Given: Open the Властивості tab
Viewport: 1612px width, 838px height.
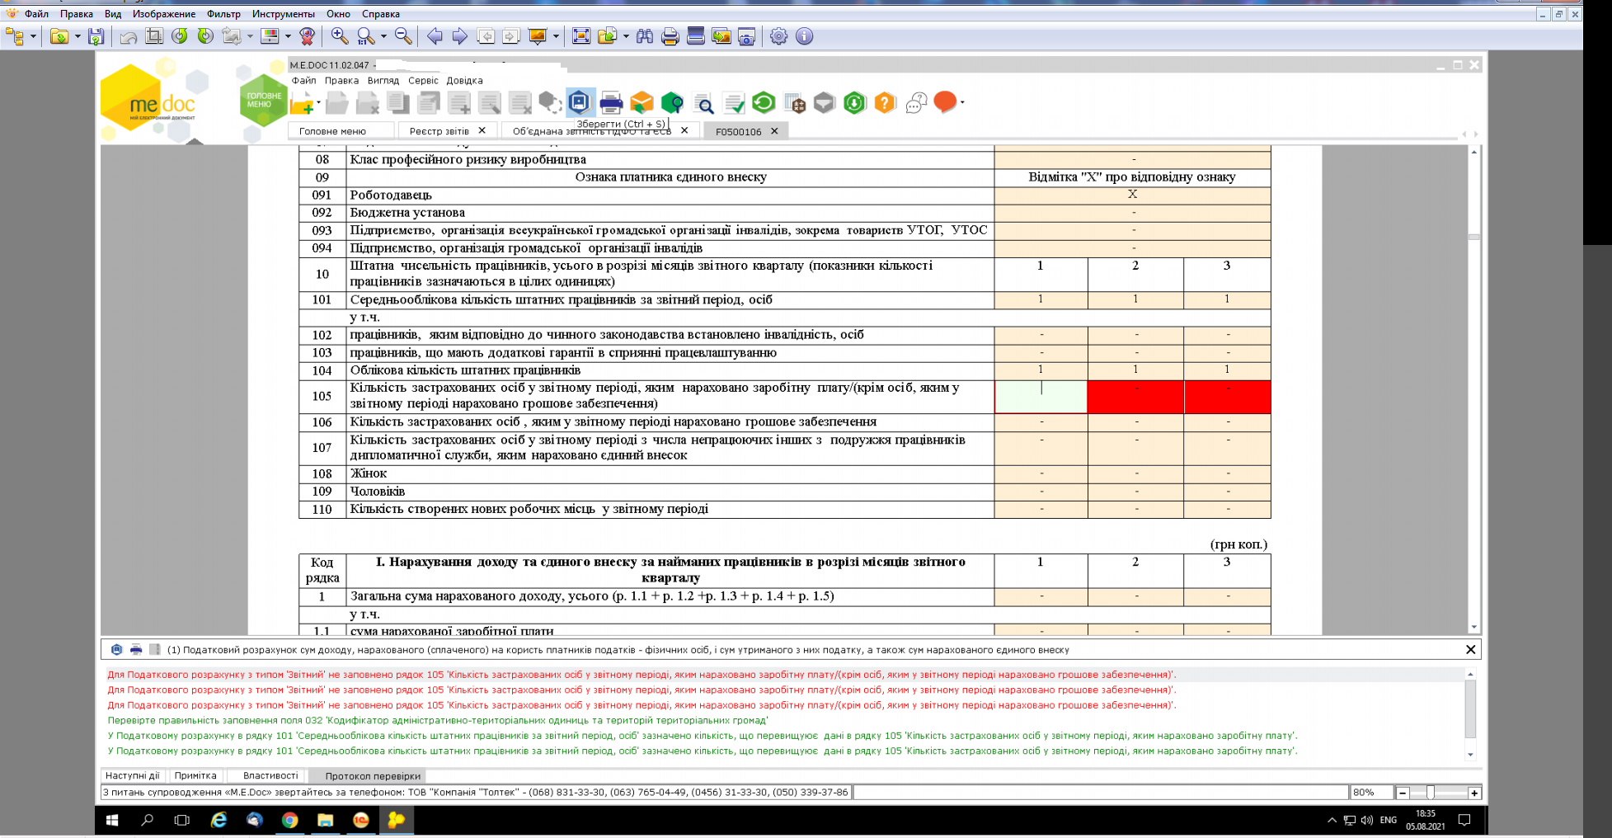Looking at the screenshot, I should [x=270, y=776].
